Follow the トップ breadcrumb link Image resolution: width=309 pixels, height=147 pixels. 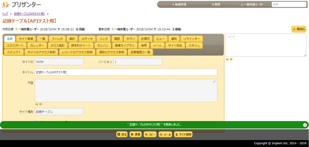point(5,14)
